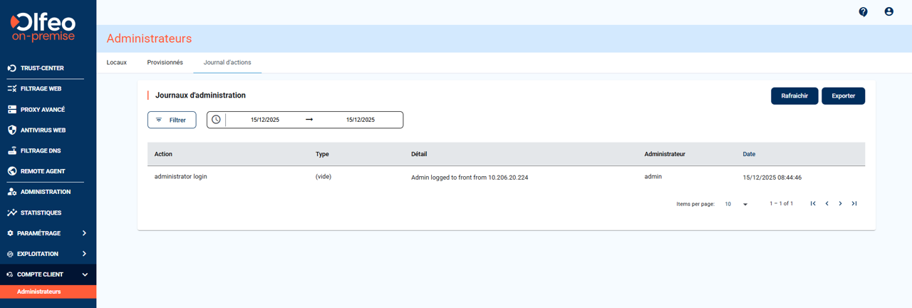This screenshot has height=308, width=912.
Task: Click the 'administrator login' action cell
Action: click(181, 177)
